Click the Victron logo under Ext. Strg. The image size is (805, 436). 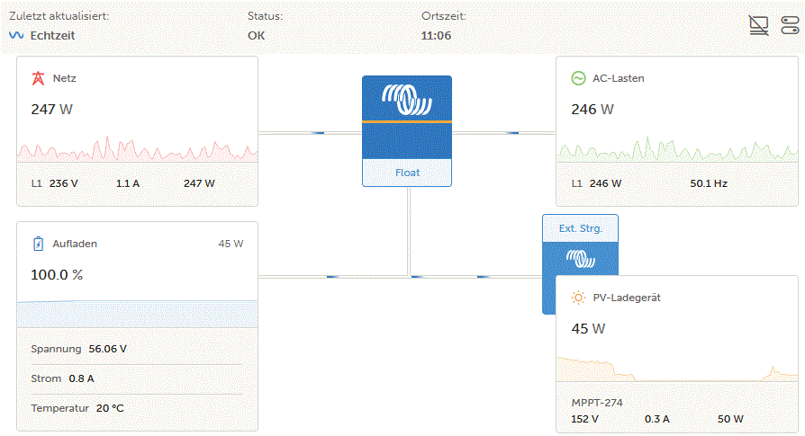coord(581,259)
